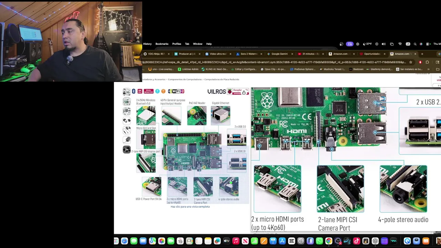This screenshot has width=441, height=248.
Task: Close the Oportunidades tab
Action: 384,54
